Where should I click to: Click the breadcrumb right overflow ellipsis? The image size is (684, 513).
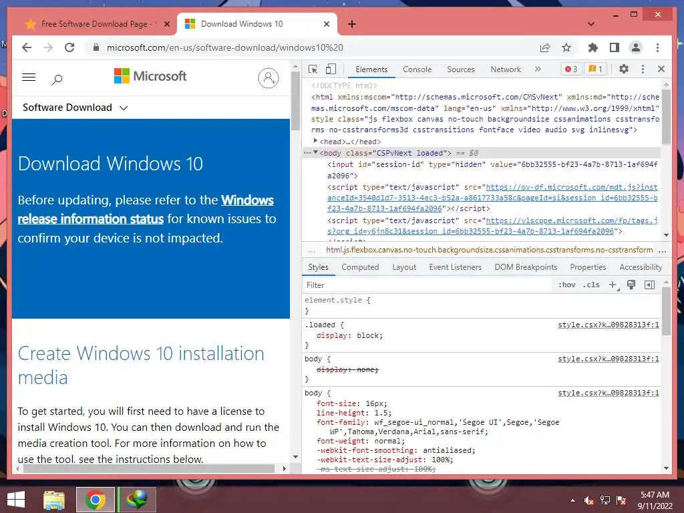tap(662, 250)
